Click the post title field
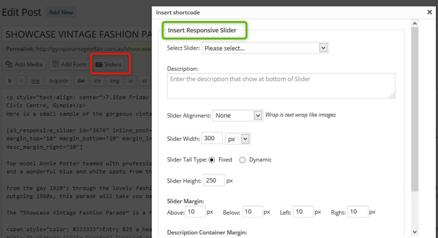The image size is (438, 238). (77, 34)
